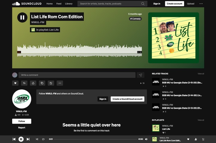The height and width of the screenshot is (143, 216).
Task: Open share options via the share icon
Action: 33,83
